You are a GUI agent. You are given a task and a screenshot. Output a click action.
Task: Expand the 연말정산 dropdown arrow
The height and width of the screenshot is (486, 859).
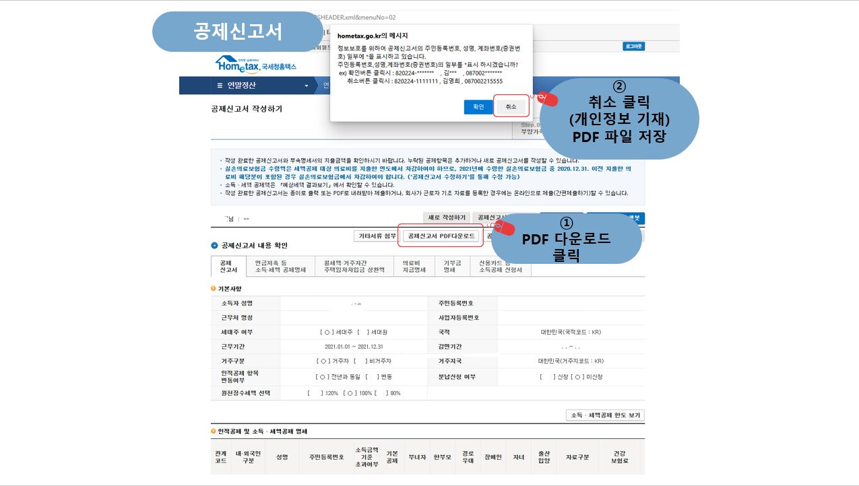tap(307, 86)
